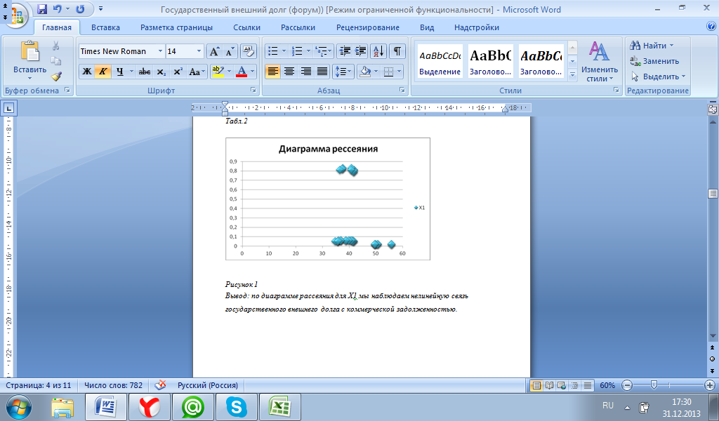Customize quick access toolbar dropdown
This screenshot has height=421, width=719.
[x=101, y=8]
